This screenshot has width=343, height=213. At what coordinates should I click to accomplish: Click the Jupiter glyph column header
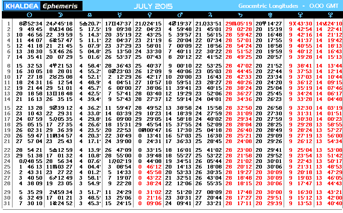[x=210, y=15]
